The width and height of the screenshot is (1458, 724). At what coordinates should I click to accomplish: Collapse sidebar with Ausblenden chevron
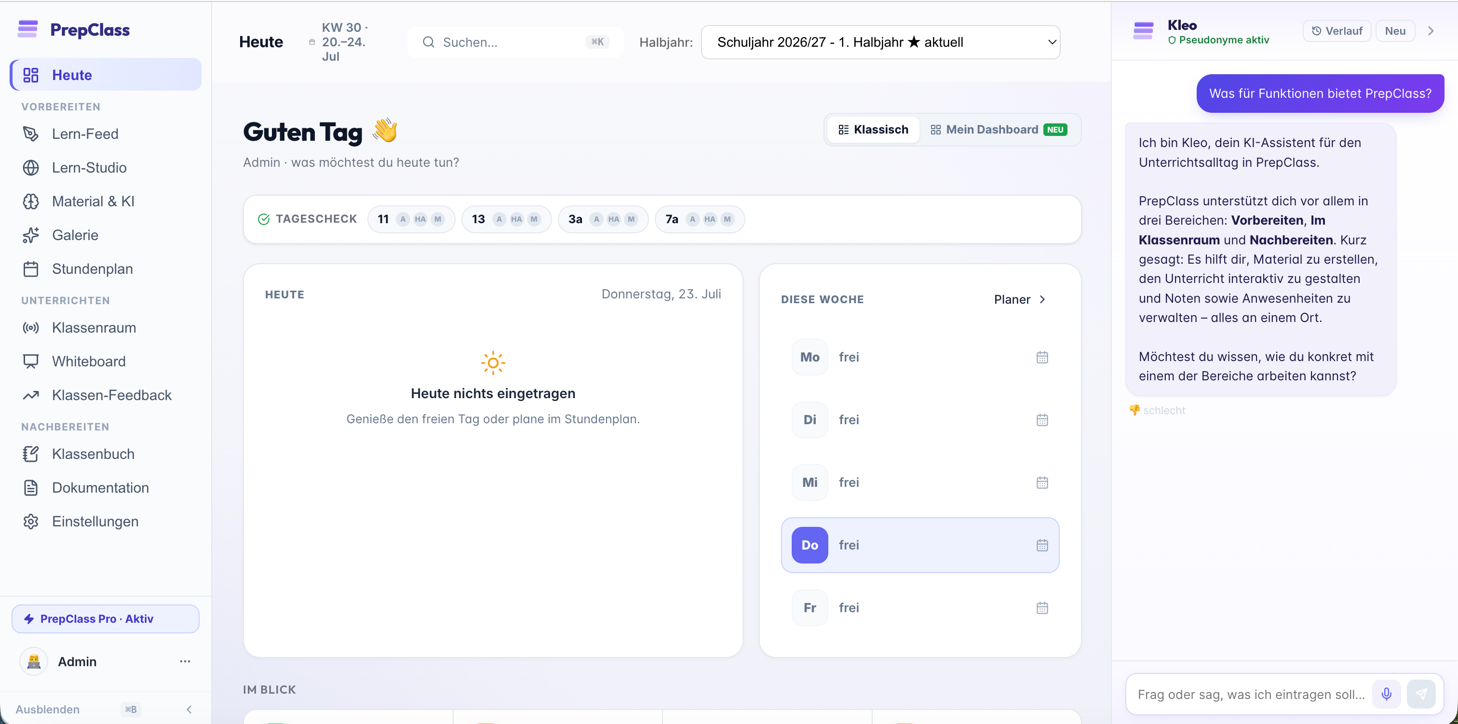(x=189, y=709)
